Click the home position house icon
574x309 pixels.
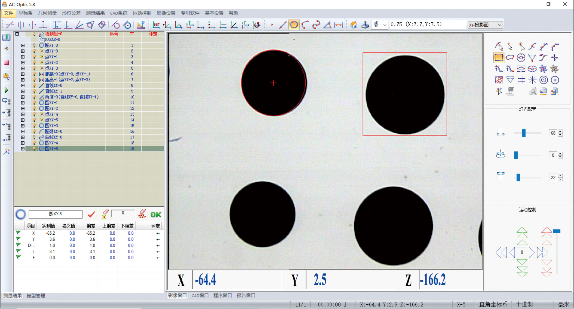pyautogui.click(x=354, y=25)
